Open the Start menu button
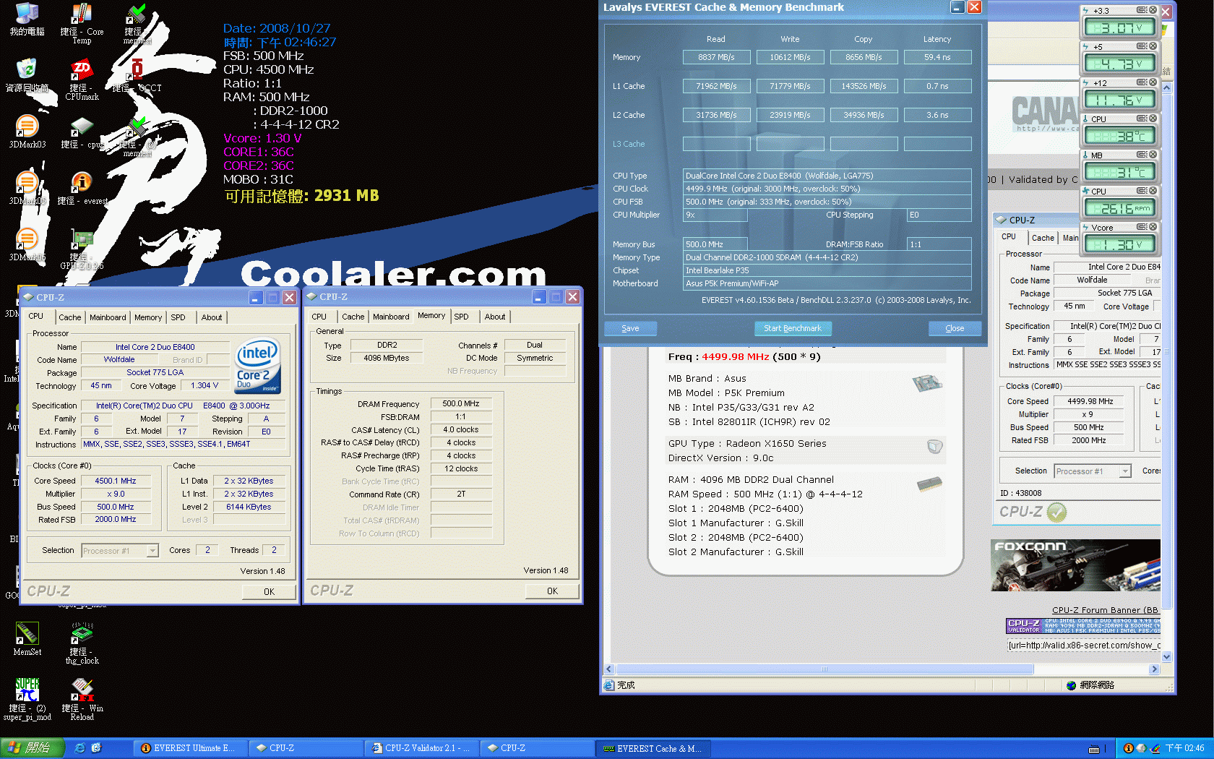The width and height of the screenshot is (1214, 759). 33,748
